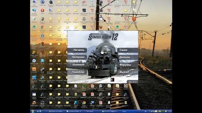Image resolution: width=202 pixels, height=113 pixels.
Task: Open the Network Neighborhood desktop icon
Action: click(x=34, y=12)
